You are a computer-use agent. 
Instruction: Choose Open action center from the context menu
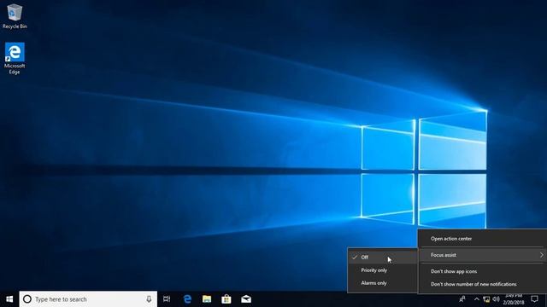tap(482, 239)
